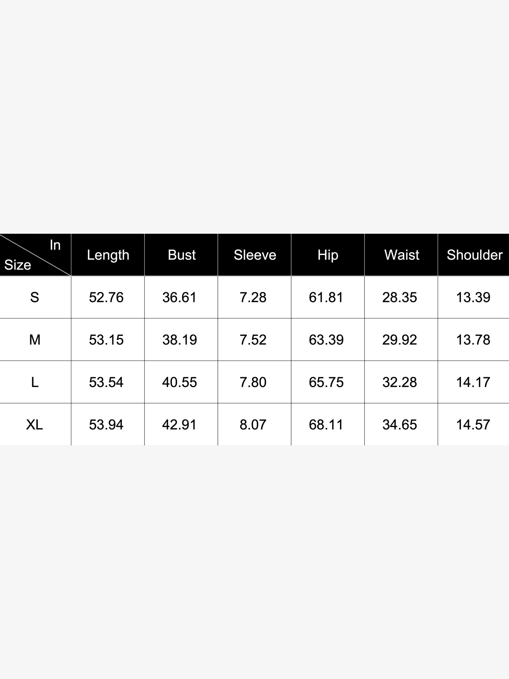Screen dimensions: 509x679
Task: Click the Hip column header
Action: [328, 255]
